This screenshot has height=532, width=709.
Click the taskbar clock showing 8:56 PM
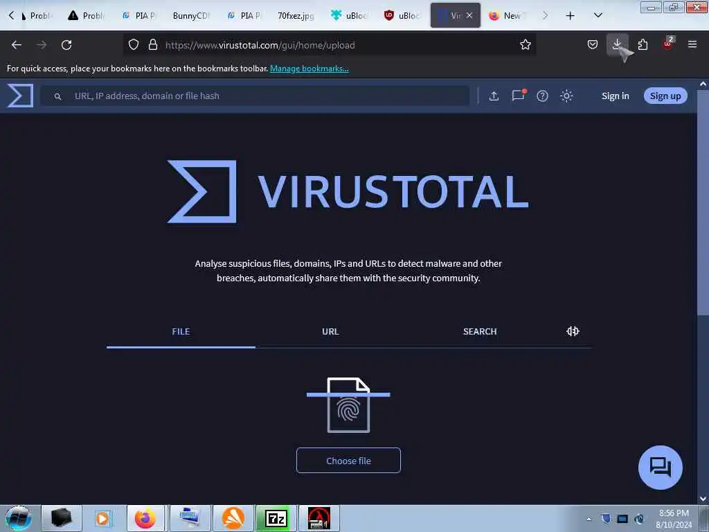click(674, 519)
